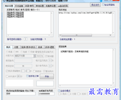Click the 宽带账号 input field
The width and height of the screenshot is (121, 100).
coord(23,61)
